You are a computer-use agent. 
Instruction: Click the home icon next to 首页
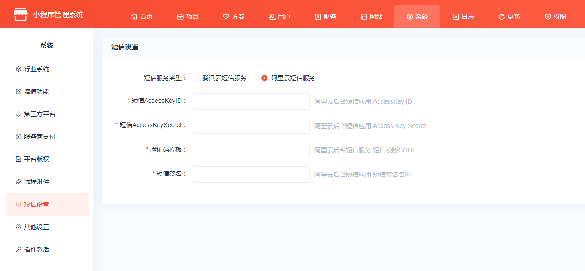click(134, 17)
